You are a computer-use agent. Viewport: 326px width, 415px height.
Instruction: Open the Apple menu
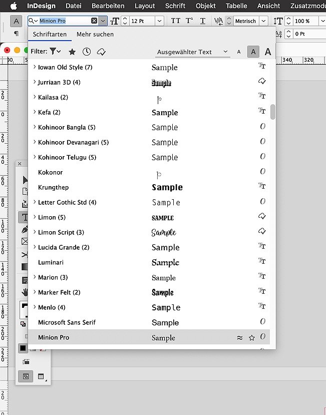pos(13,6)
